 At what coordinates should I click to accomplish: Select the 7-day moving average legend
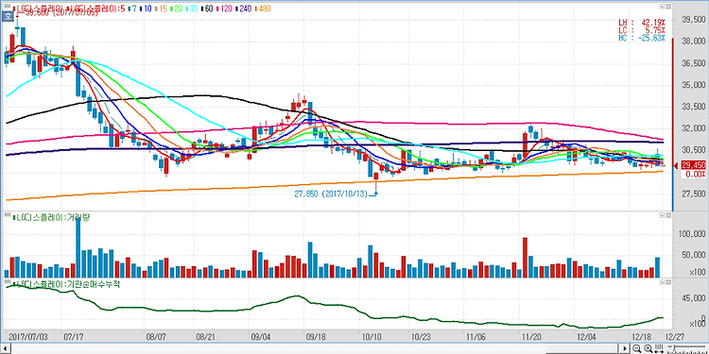[x=132, y=8]
